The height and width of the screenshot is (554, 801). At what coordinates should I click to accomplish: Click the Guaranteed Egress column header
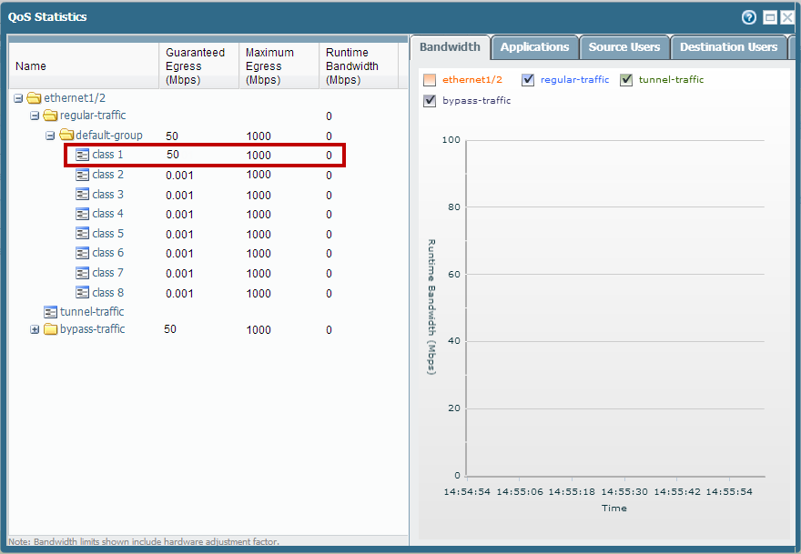tap(198, 66)
